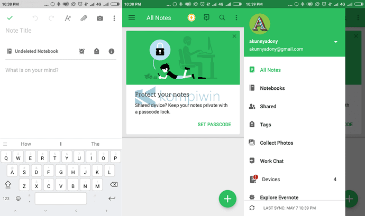
Task: Choose the Undeleted Notebook selector
Action: point(33,51)
